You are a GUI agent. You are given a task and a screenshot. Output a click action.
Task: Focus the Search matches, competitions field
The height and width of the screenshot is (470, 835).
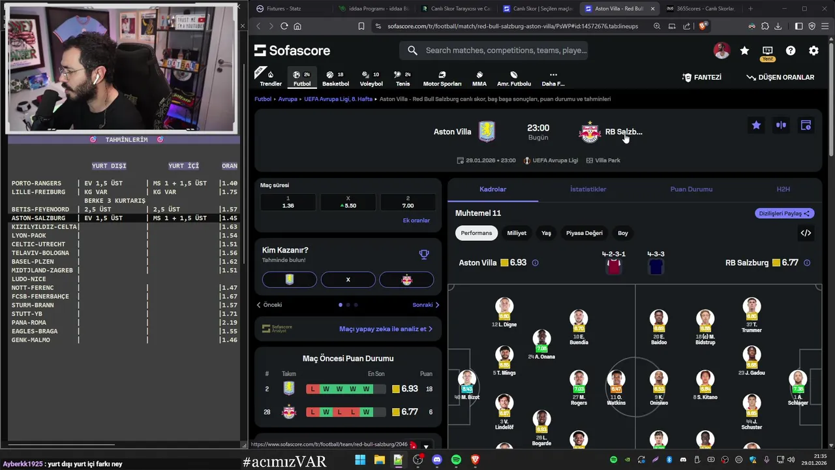tap(494, 50)
